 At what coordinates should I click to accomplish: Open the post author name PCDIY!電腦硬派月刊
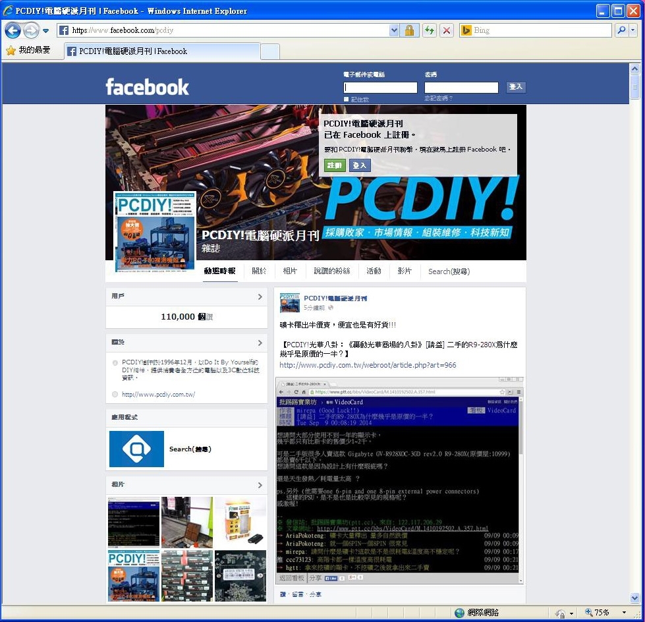pos(335,298)
